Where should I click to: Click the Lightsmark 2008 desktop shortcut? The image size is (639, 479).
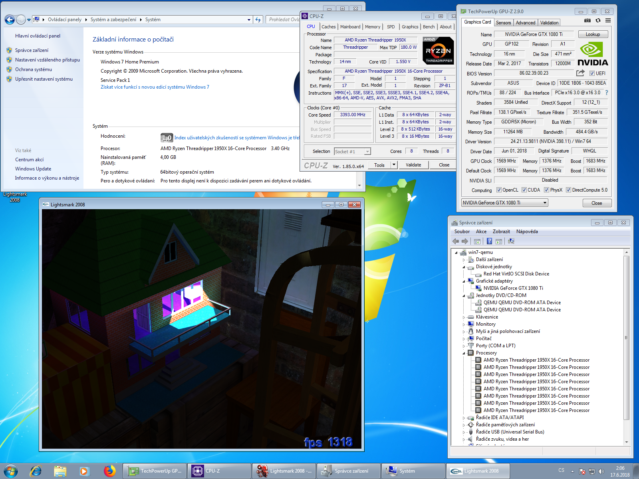click(x=15, y=197)
